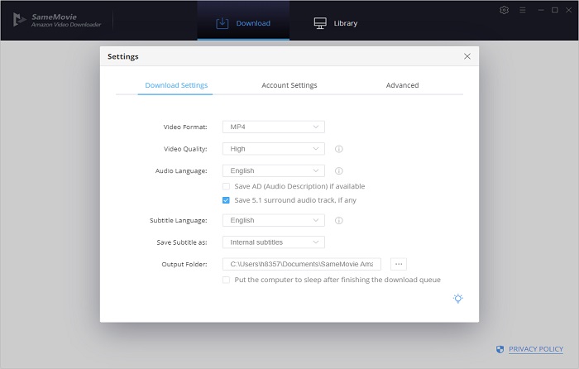Click the lightbulb tips icon

457,299
